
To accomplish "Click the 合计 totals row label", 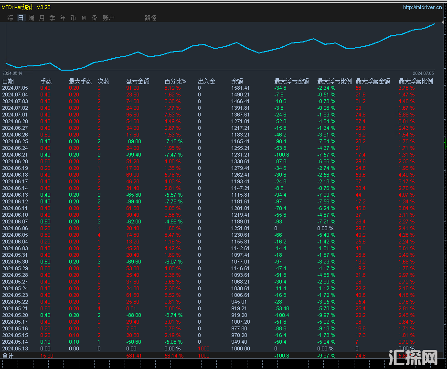I will click(8, 356).
